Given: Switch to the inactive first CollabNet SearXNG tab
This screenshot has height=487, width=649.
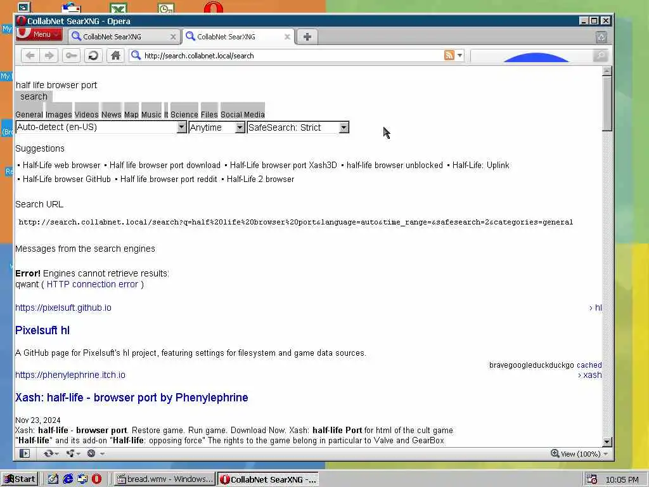Looking at the screenshot, I should (124, 36).
